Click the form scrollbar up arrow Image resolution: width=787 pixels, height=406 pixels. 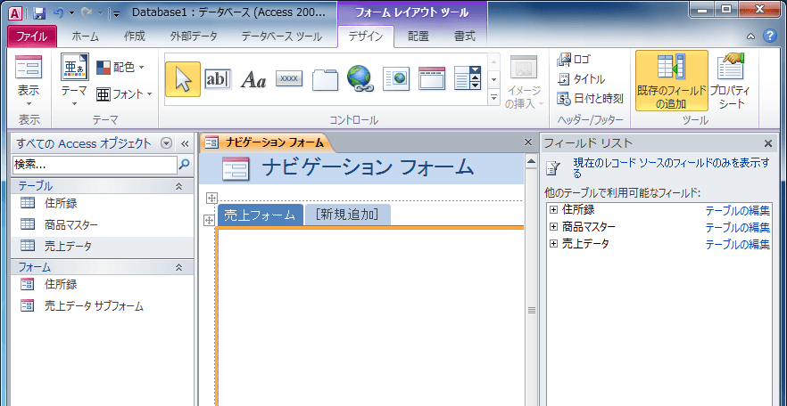pyautogui.click(x=530, y=161)
